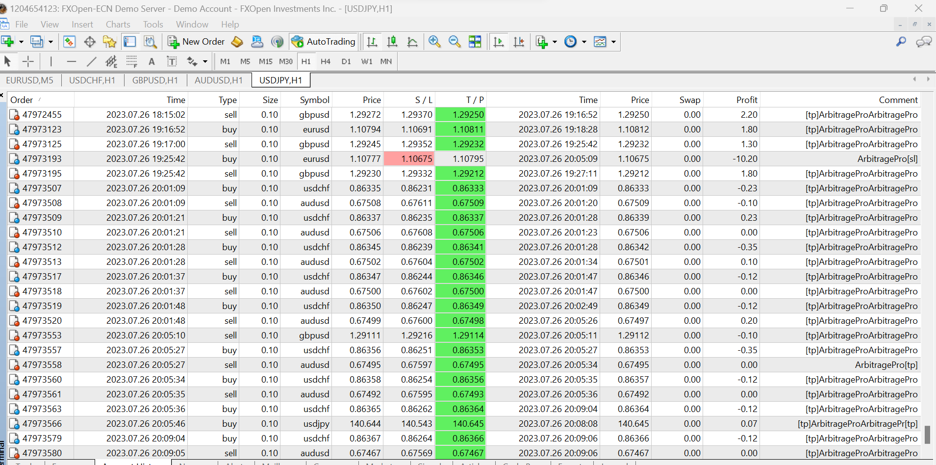
Task: Zoom out of the chart
Action: [x=455, y=42]
